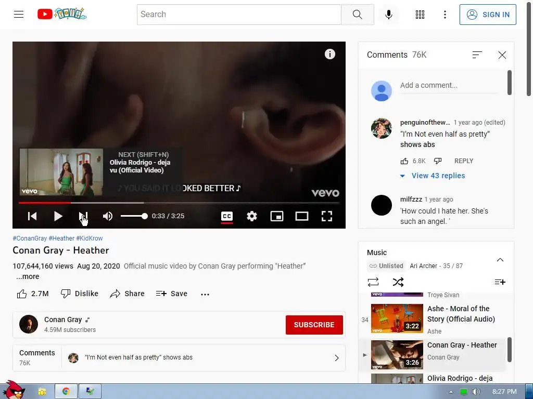Toggle shuffle playlist

(398, 282)
